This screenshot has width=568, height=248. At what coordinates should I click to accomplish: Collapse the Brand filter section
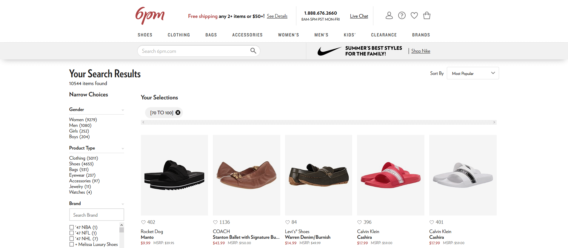(x=123, y=204)
